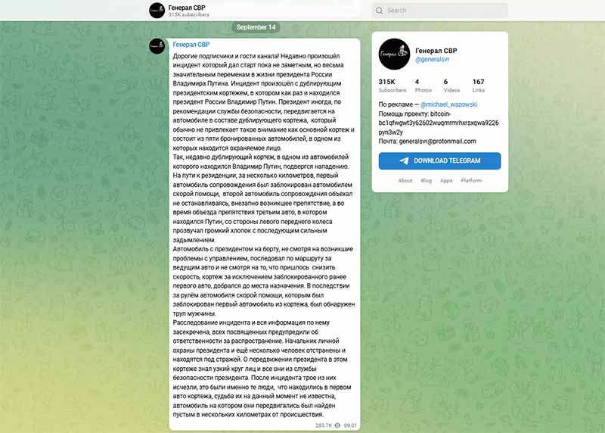This screenshot has width=605, height=433.
Task: Click the 09:01 post timestamp
Action: tap(350, 425)
